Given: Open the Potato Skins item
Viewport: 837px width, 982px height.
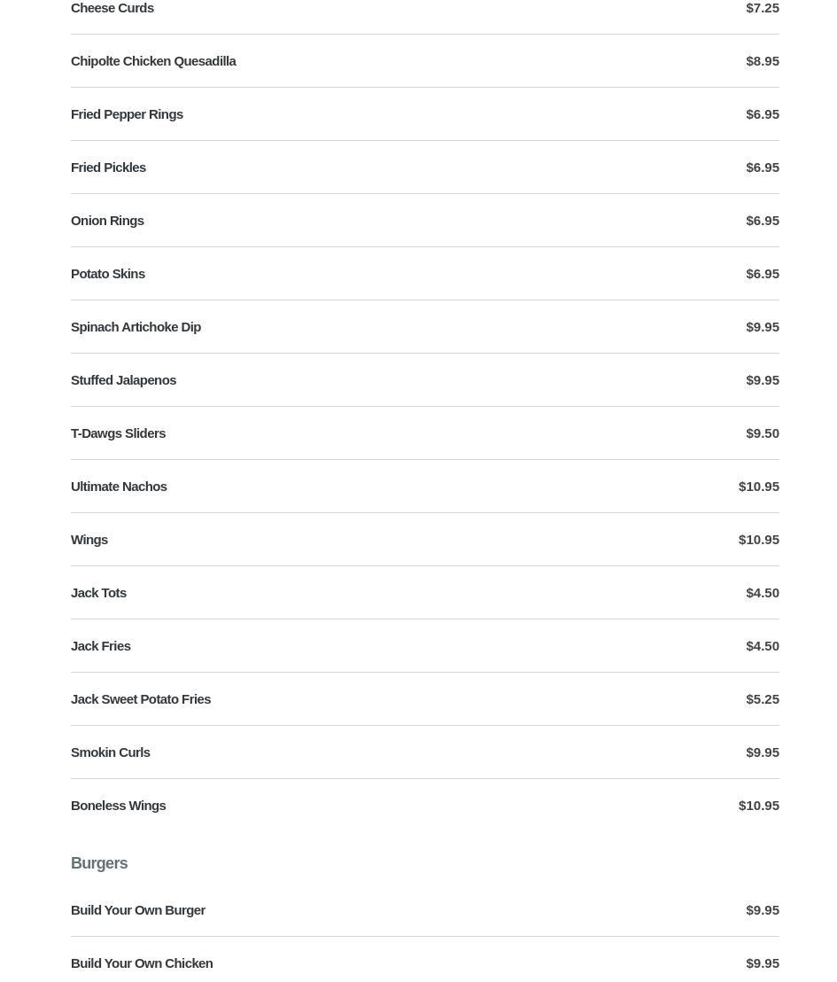Looking at the screenshot, I should [108, 274].
